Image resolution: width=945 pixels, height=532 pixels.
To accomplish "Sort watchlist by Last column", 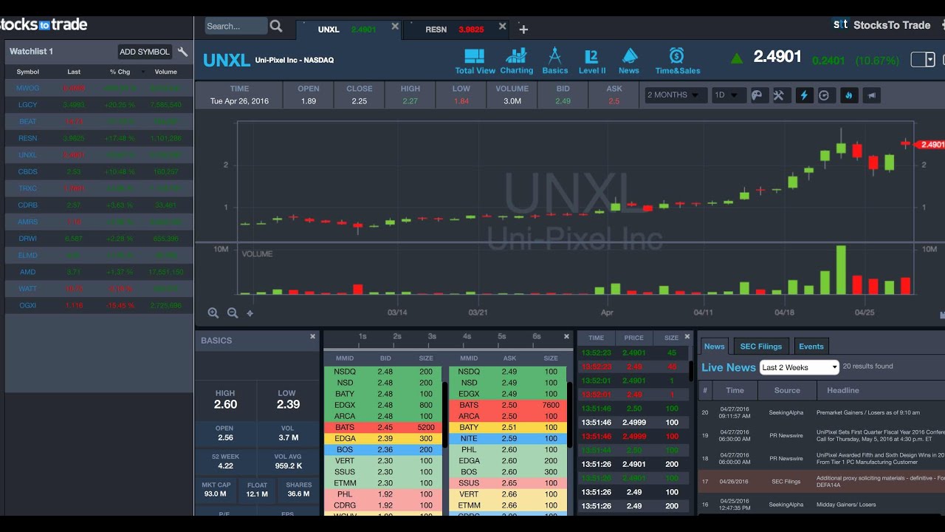I will tap(74, 72).
